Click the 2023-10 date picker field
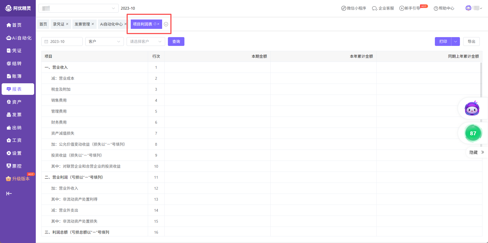This screenshot has width=488, height=243. (x=62, y=42)
